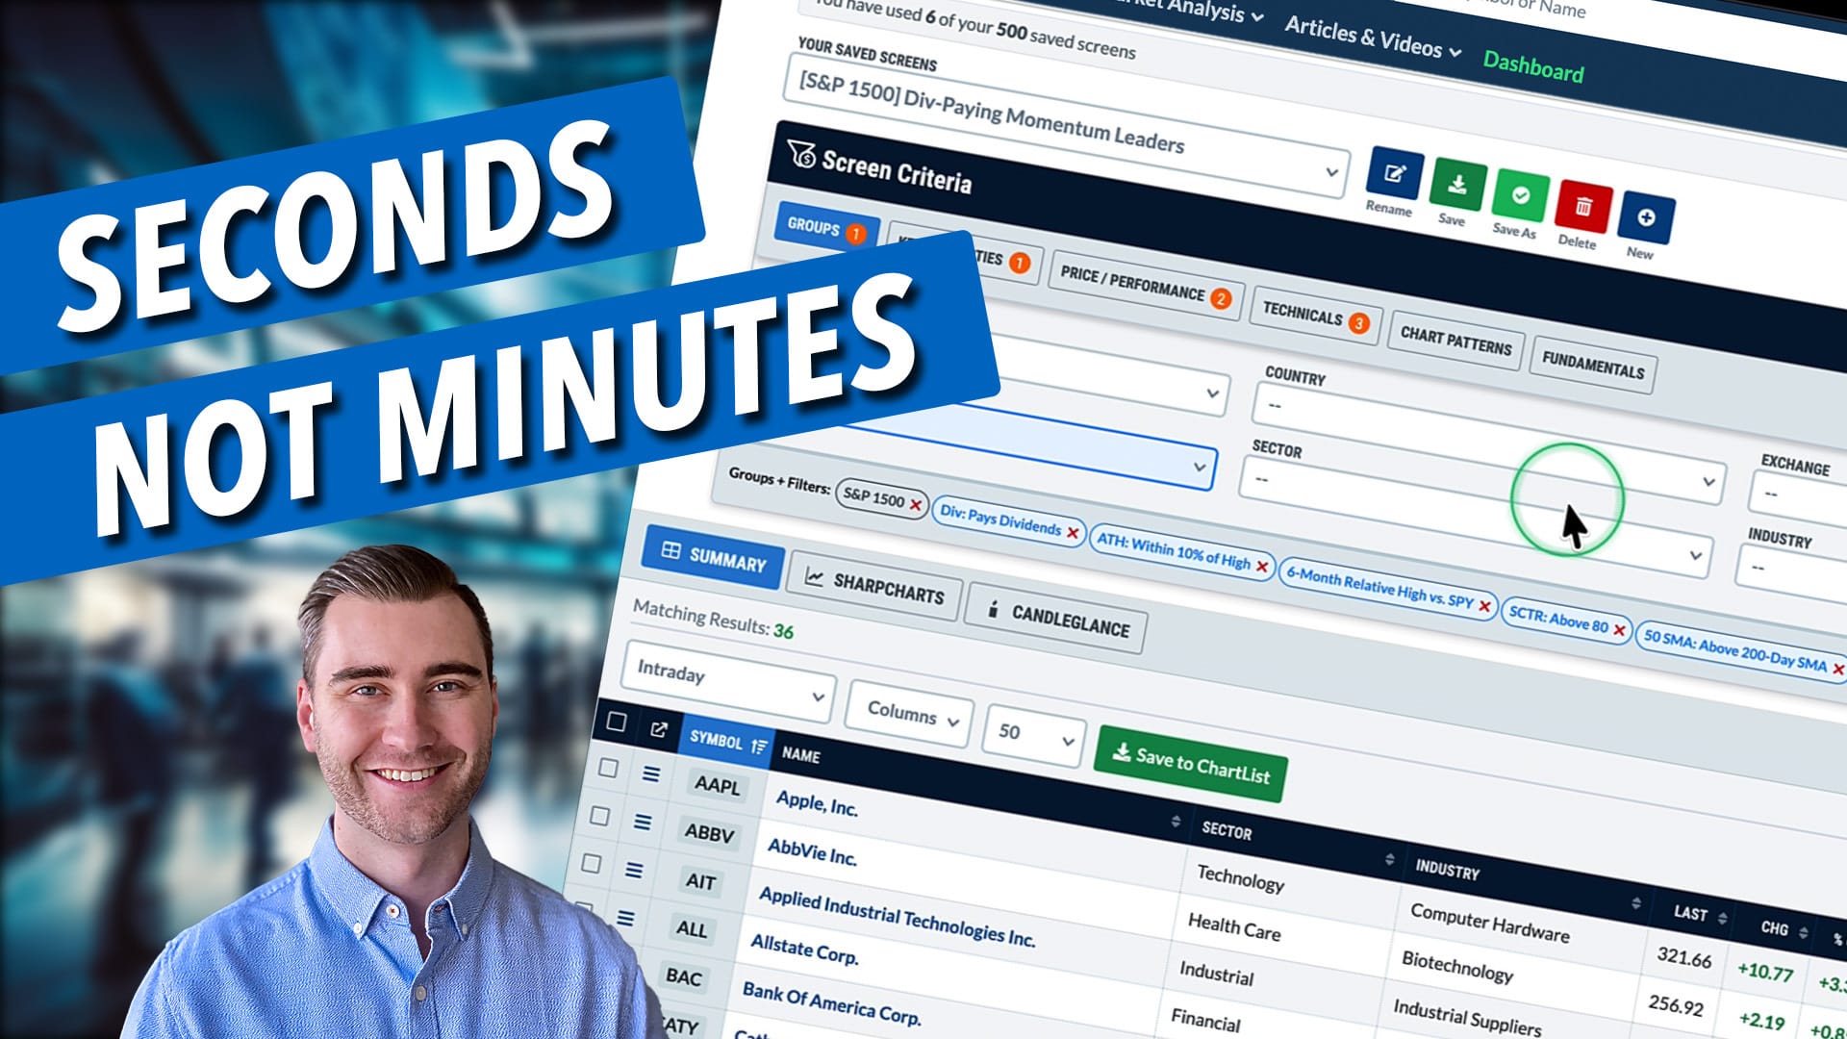Switch to Price / Performance tab

(1145, 286)
